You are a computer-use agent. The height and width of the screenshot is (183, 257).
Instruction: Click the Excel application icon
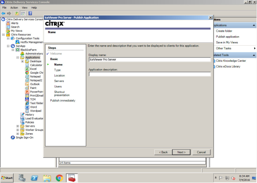pyautogui.click(x=27, y=69)
